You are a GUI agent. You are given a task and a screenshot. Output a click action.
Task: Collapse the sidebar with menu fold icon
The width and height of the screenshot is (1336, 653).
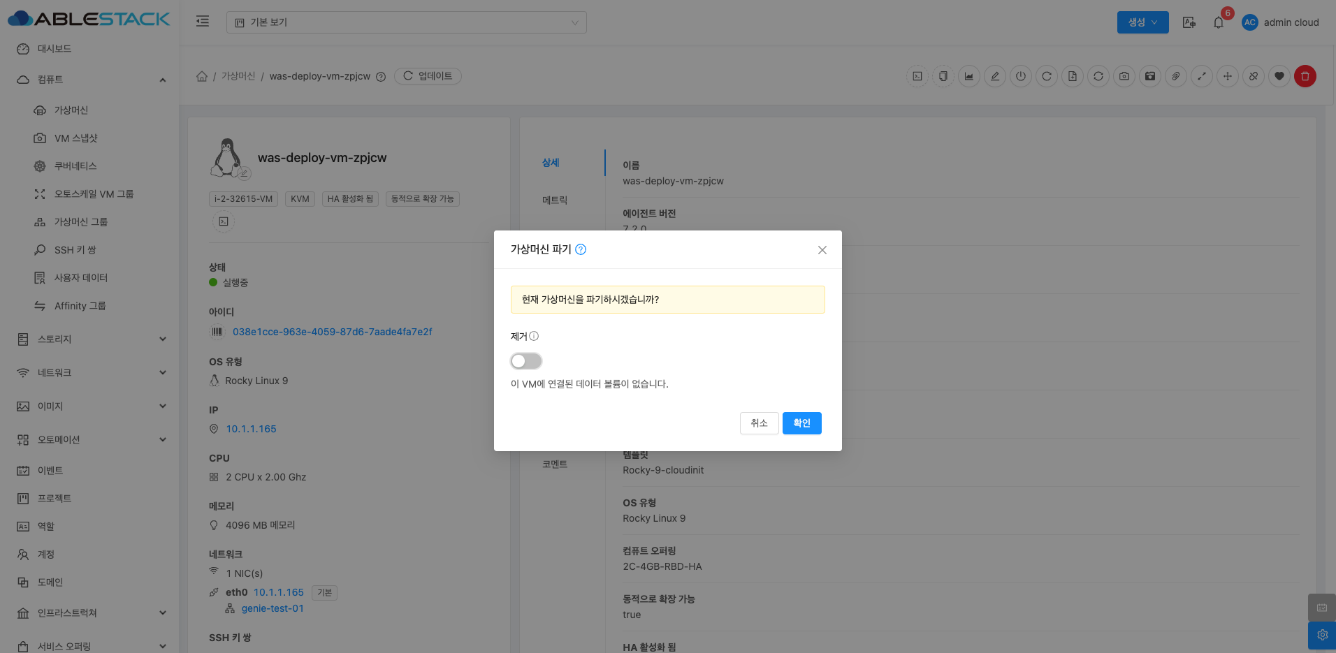[203, 22]
